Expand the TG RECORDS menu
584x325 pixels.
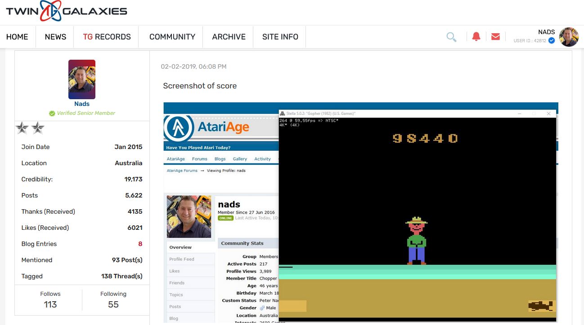coord(107,37)
